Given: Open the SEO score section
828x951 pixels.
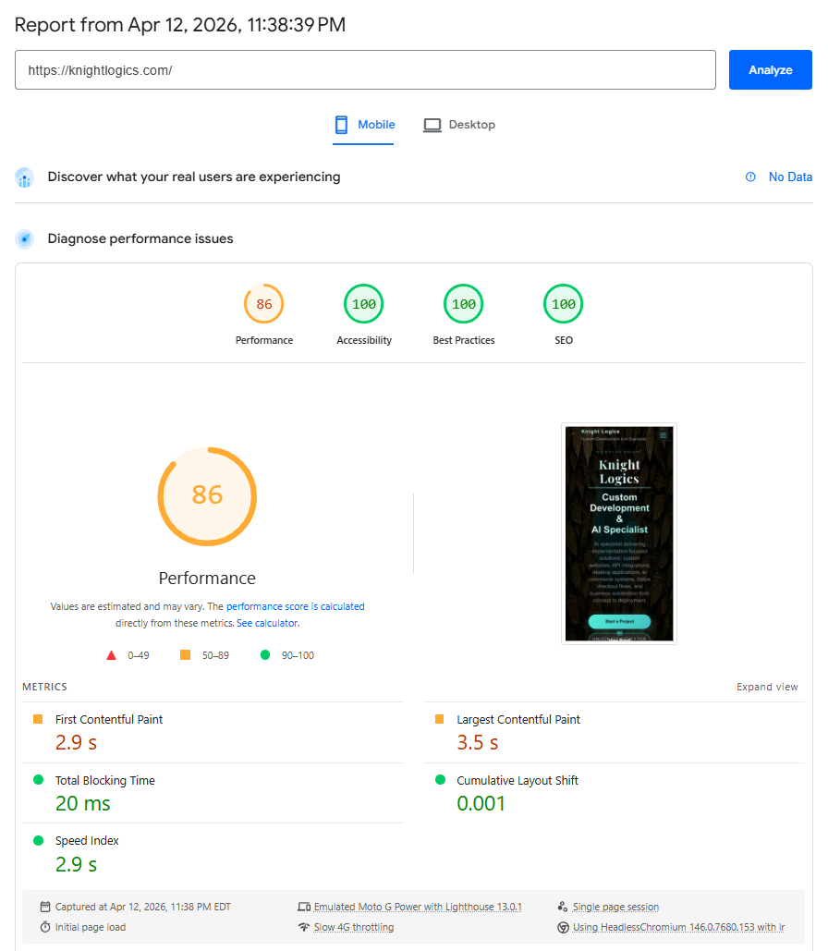Looking at the screenshot, I should [563, 303].
